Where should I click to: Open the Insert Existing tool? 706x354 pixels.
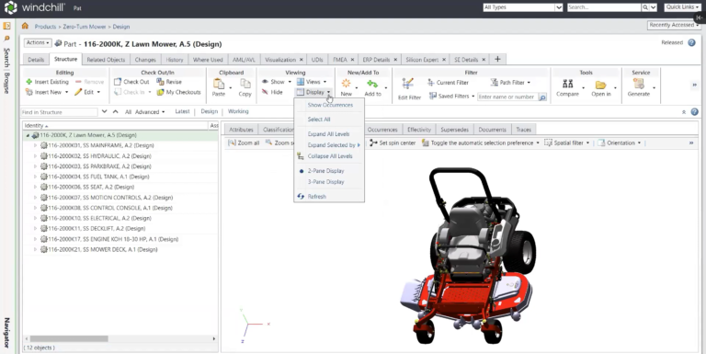tap(47, 82)
